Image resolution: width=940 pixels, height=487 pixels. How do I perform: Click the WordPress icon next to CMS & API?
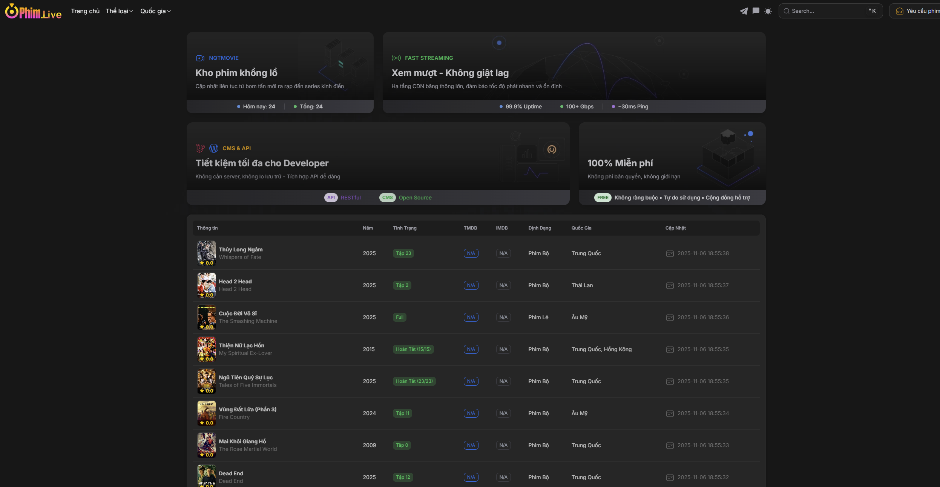tap(214, 148)
